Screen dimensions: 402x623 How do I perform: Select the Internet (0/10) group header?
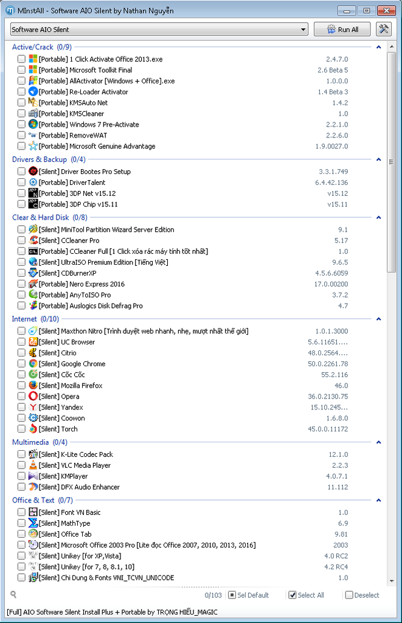pos(35,319)
